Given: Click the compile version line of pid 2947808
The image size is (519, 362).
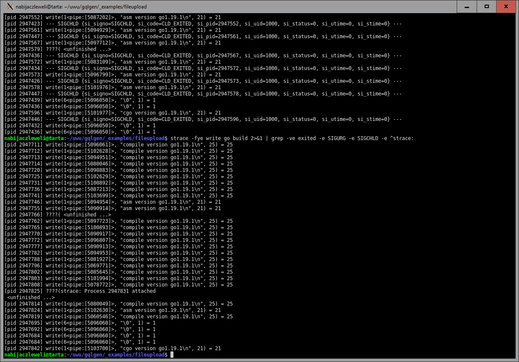Looking at the screenshot, I should tap(118, 285).
